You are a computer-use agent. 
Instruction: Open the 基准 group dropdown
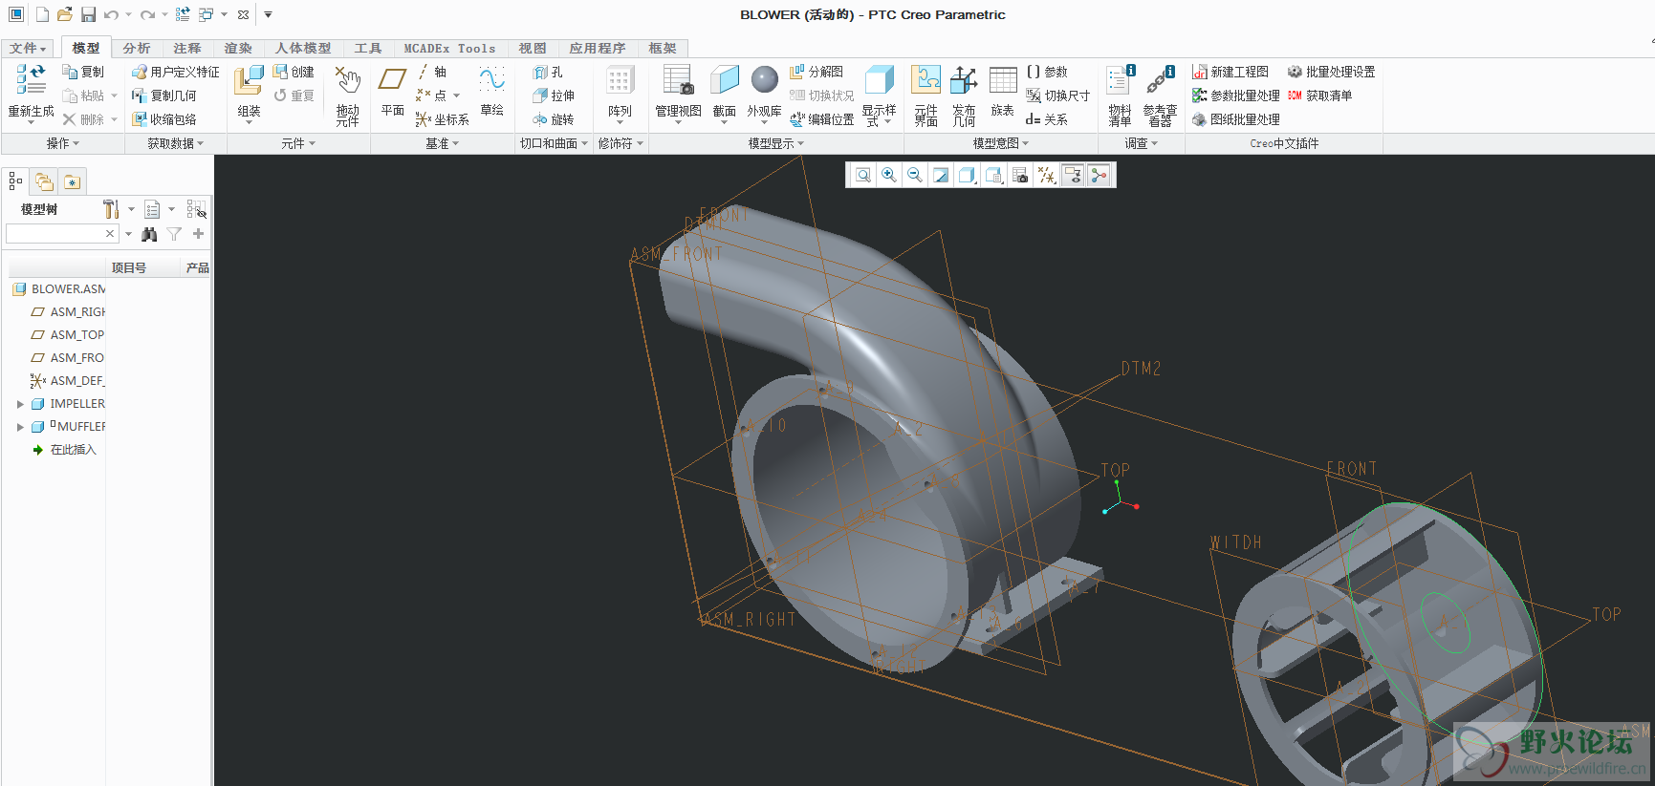(x=442, y=143)
